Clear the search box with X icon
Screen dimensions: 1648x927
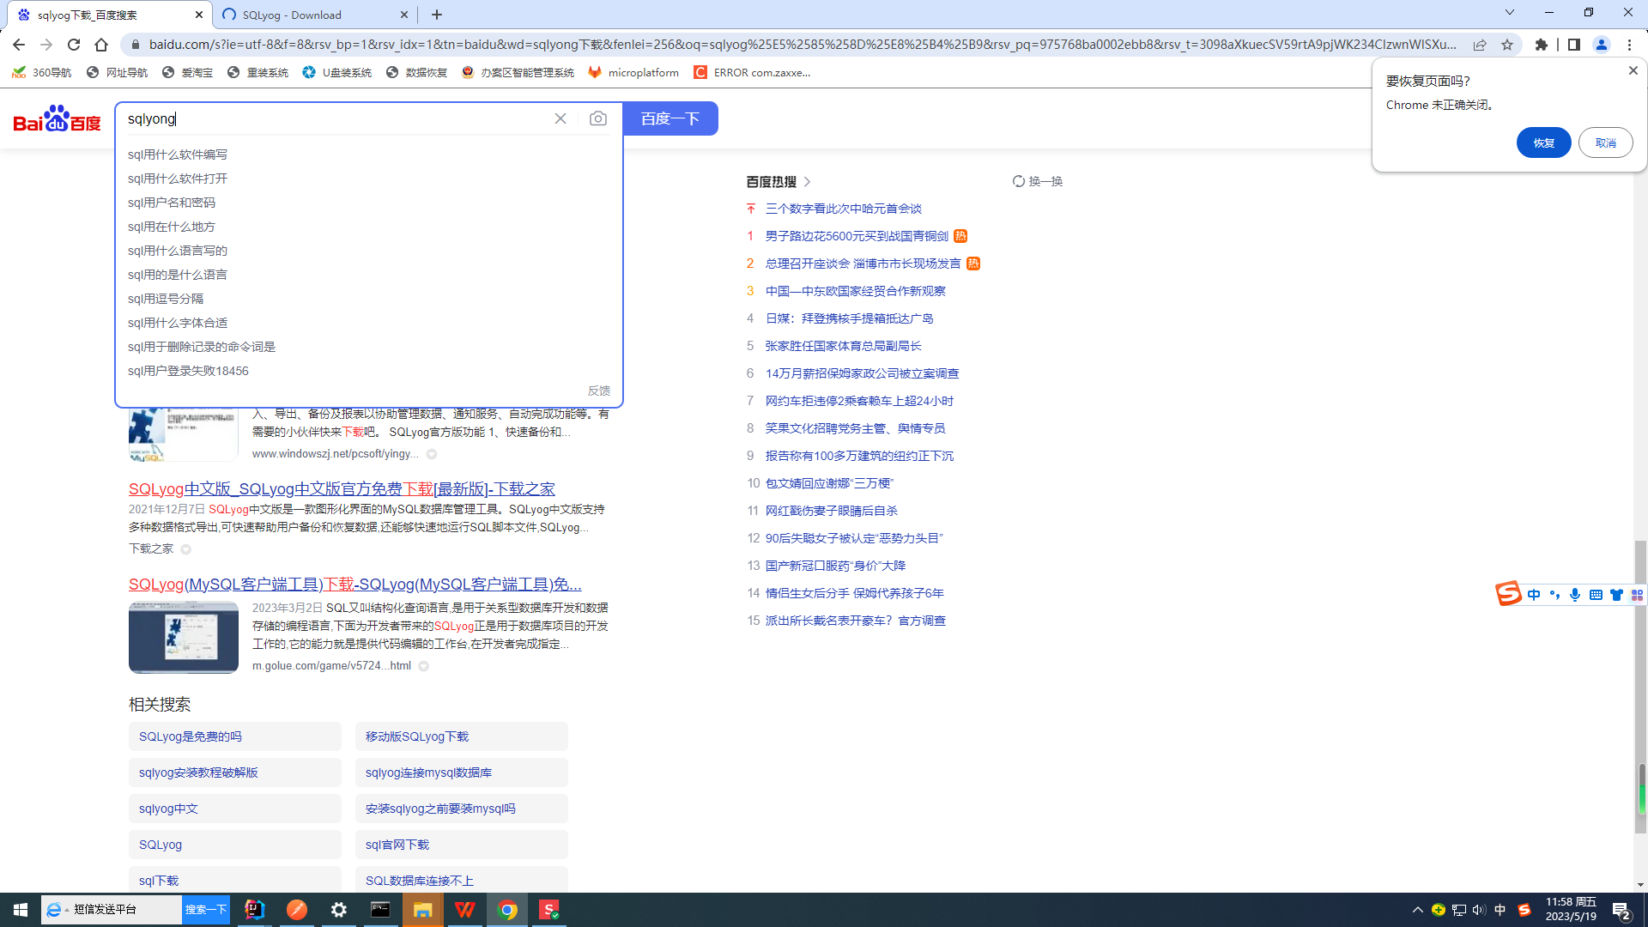560,118
